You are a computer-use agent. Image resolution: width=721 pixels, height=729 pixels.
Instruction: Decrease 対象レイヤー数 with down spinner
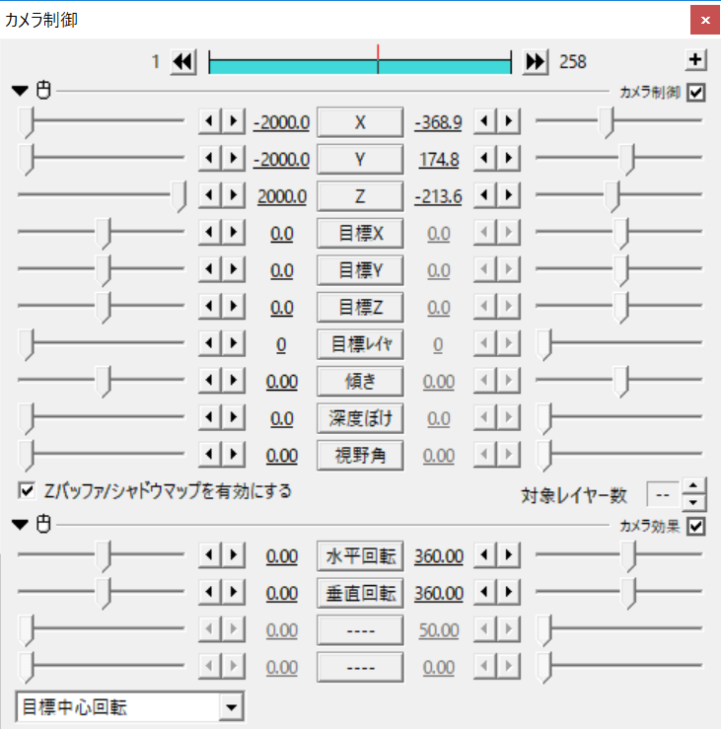693,502
